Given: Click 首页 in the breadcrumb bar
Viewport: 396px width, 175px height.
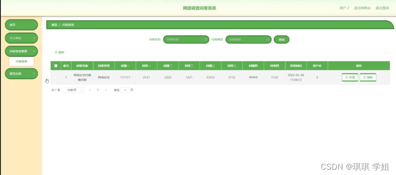Looking at the screenshot, I should pyautogui.click(x=54, y=25).
